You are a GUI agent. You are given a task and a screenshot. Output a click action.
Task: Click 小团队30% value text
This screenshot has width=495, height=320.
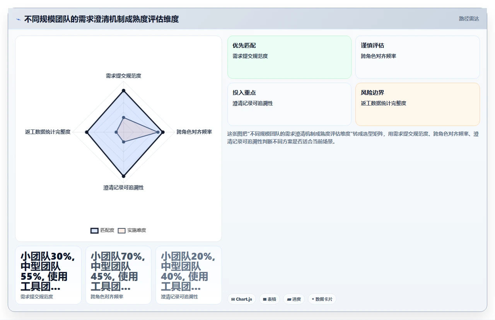click(48, 272)
